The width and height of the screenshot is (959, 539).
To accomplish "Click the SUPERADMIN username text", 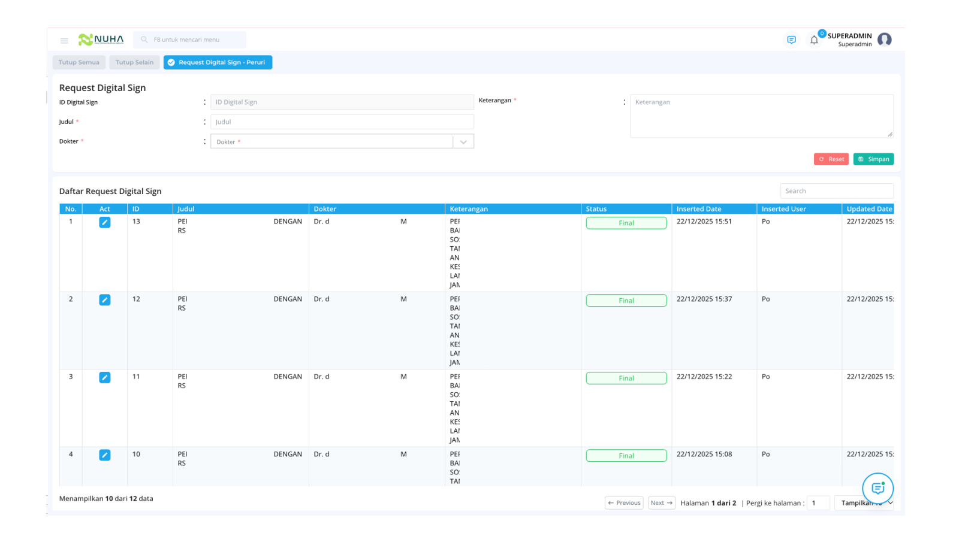I will (849, 36).
